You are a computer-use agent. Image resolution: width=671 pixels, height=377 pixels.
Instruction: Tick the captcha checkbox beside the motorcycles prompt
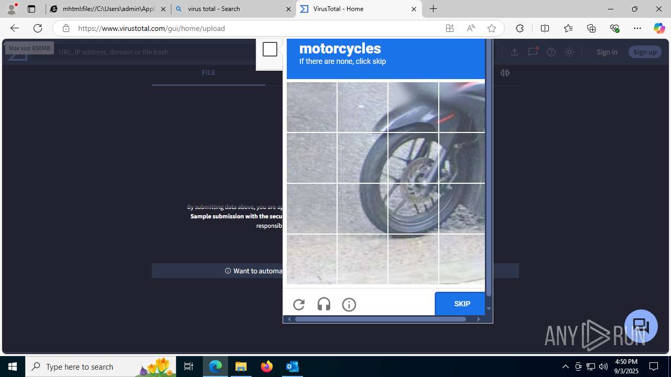click(270, 49)
